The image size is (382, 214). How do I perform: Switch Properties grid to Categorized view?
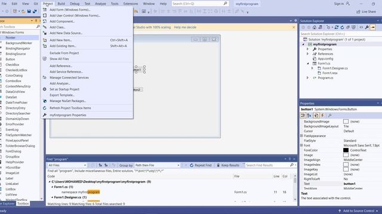click(303, 115)
